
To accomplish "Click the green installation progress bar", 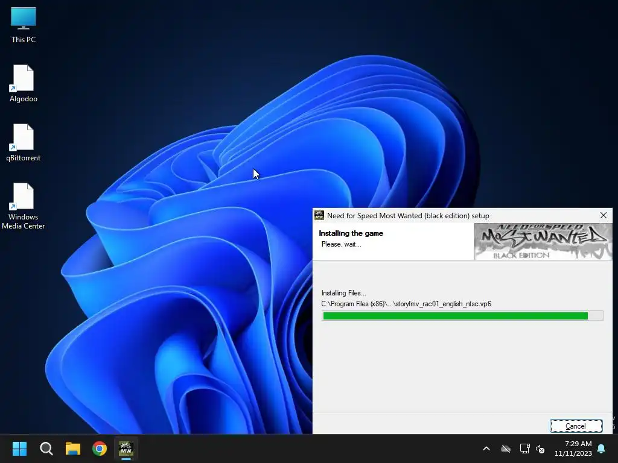I will coord(462,316).
